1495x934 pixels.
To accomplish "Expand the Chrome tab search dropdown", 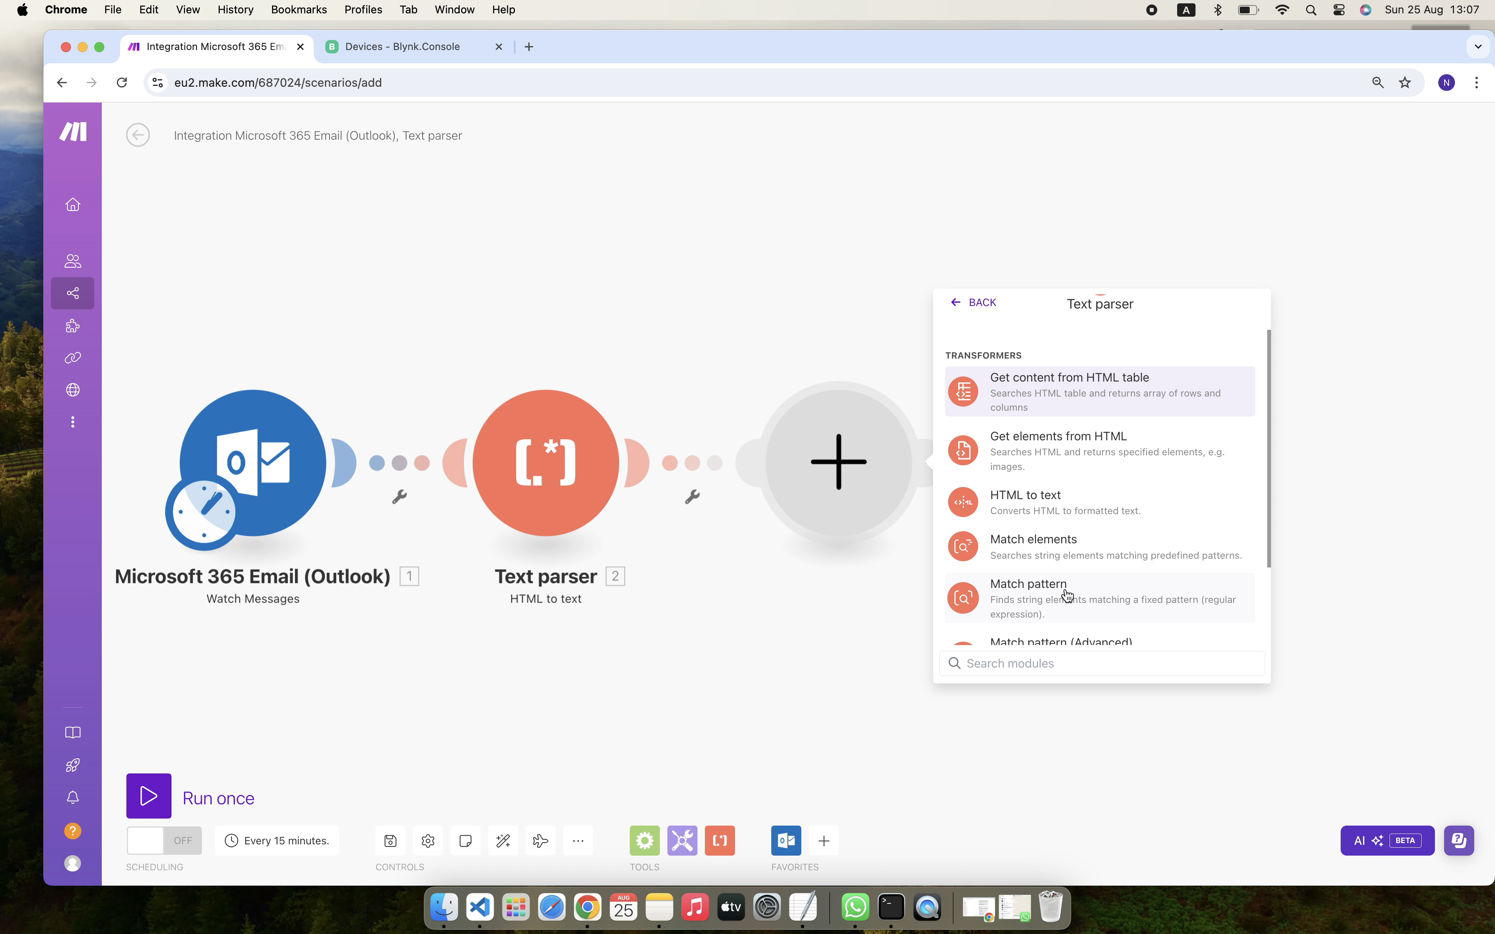I will [1478, 47].
